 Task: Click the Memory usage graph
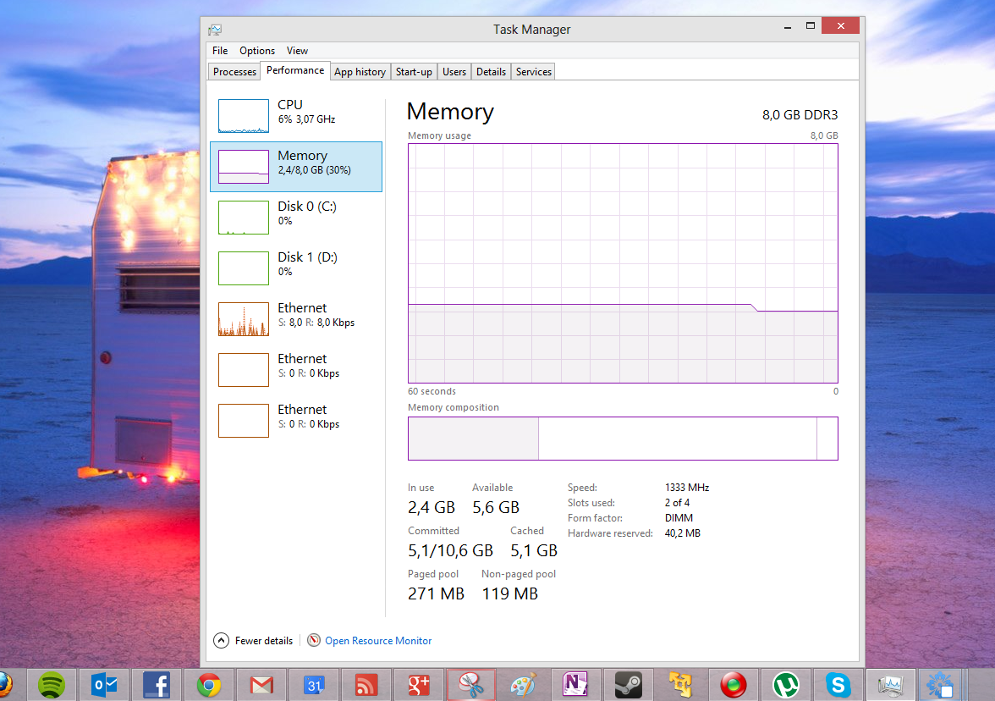pos(623,262)
